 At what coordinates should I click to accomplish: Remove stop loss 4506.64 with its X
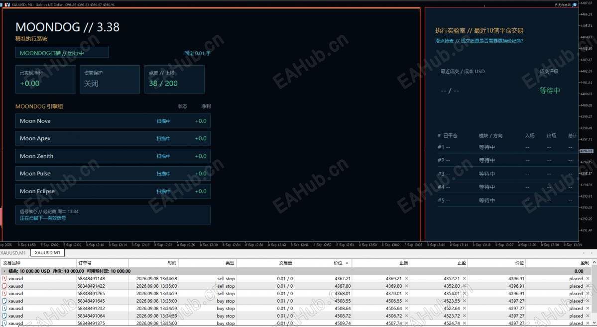click(x=407, y=309)
